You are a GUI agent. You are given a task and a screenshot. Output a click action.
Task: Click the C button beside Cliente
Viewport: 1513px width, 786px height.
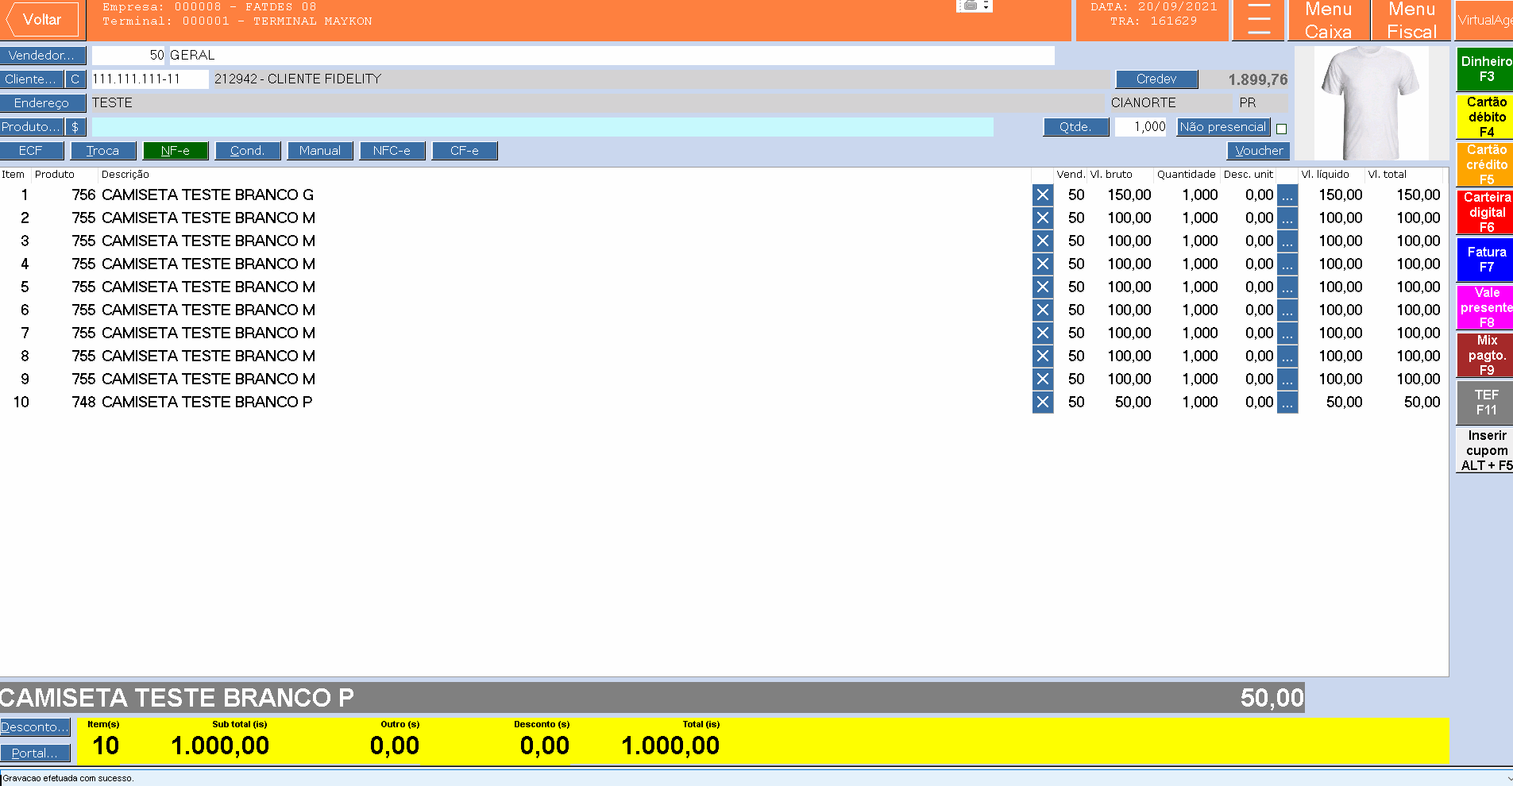[75, 79]
